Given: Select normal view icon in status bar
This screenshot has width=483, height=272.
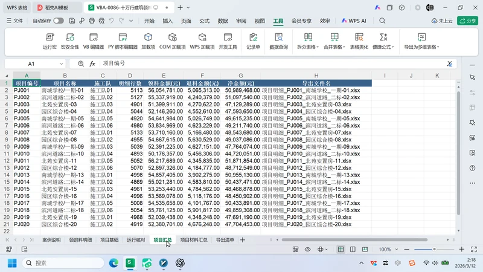Looking at the screenshot, I should click(341, 249).
